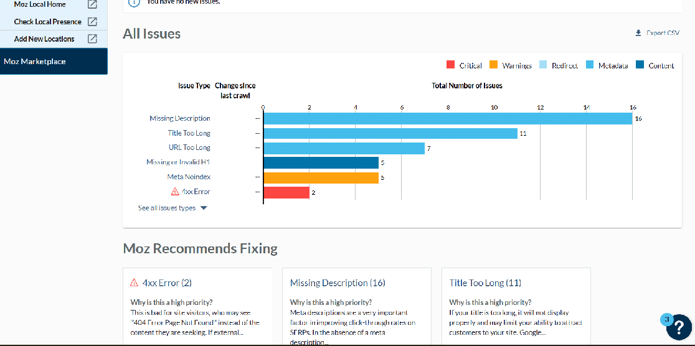
Task: Select Check Local Presence in sidebar
Action: point(48,22)
